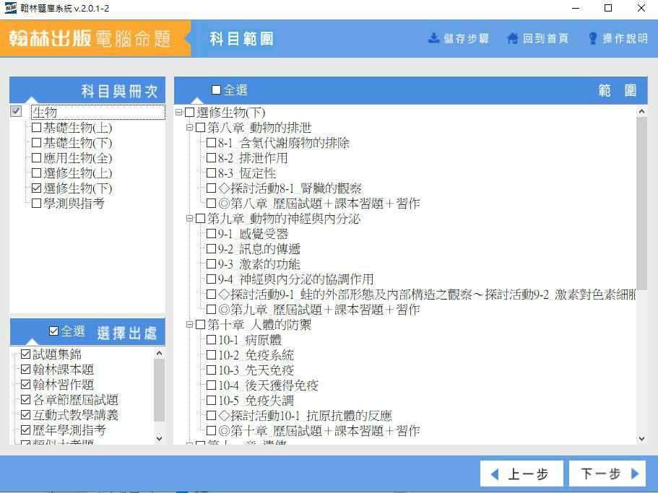Viewport: 658px width, 493px height.
Task: Check 9-4 神經與內分泌的協調作用
Action: tap(211, 279)
